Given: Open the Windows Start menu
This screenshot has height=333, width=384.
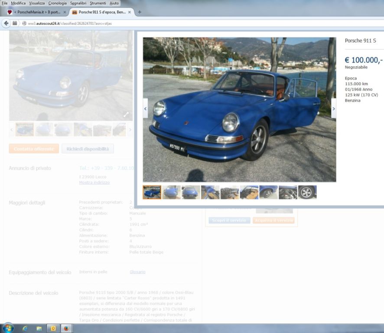Looking at the screenshot, I should 8,328.
